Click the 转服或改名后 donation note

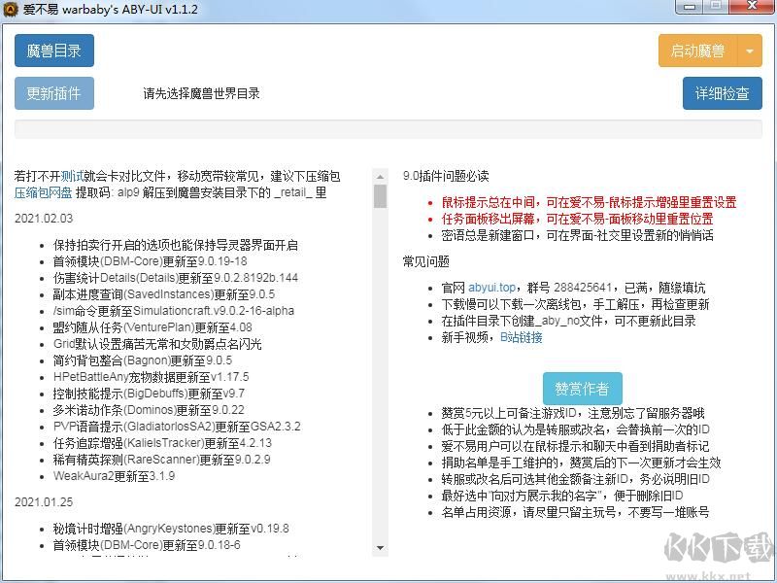[575, 479]
